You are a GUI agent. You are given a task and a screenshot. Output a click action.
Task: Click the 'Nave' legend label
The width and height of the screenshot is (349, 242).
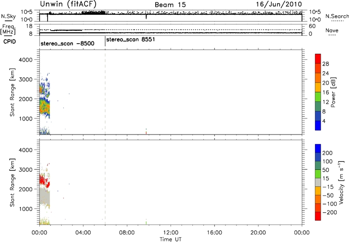[x=332, y=31]
